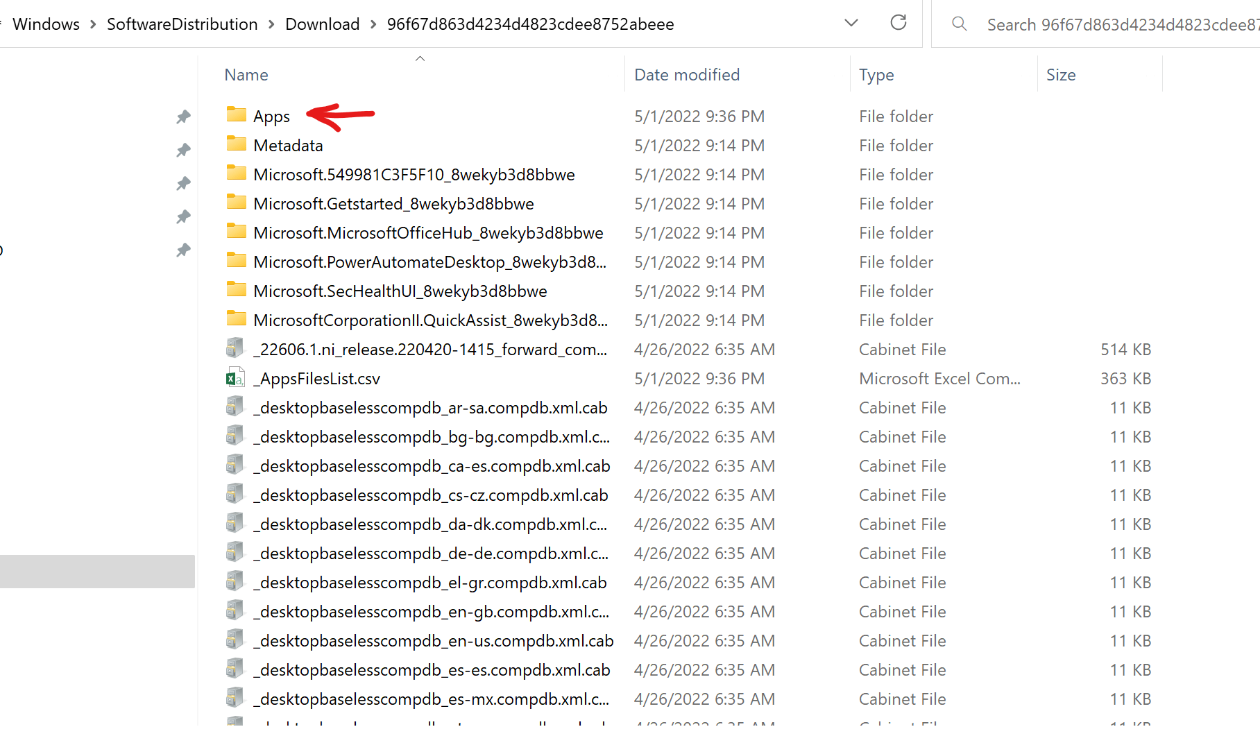Screen dimensions: 1260x745
Task: Select _desktopbaselesscompdb_ar-sa.compdb.xml.cab file name
Action: pyautogui.click(x=430, y=408)
